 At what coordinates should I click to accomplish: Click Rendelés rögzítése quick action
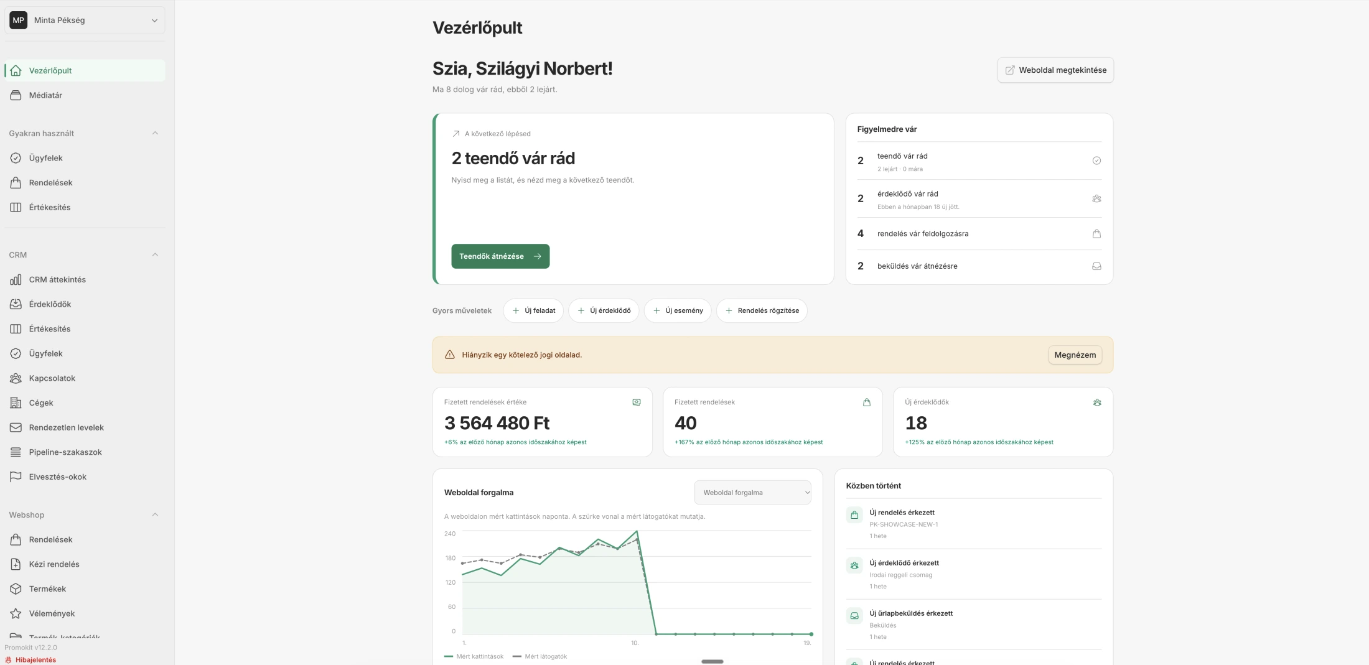[x=762, y=311]
